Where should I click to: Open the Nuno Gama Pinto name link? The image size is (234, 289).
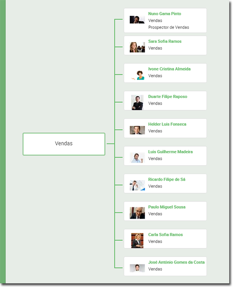coord(165,14)
